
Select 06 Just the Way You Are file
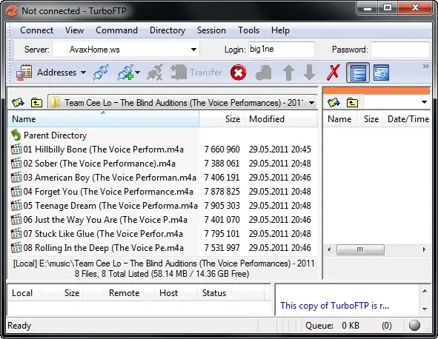(105, 220)
